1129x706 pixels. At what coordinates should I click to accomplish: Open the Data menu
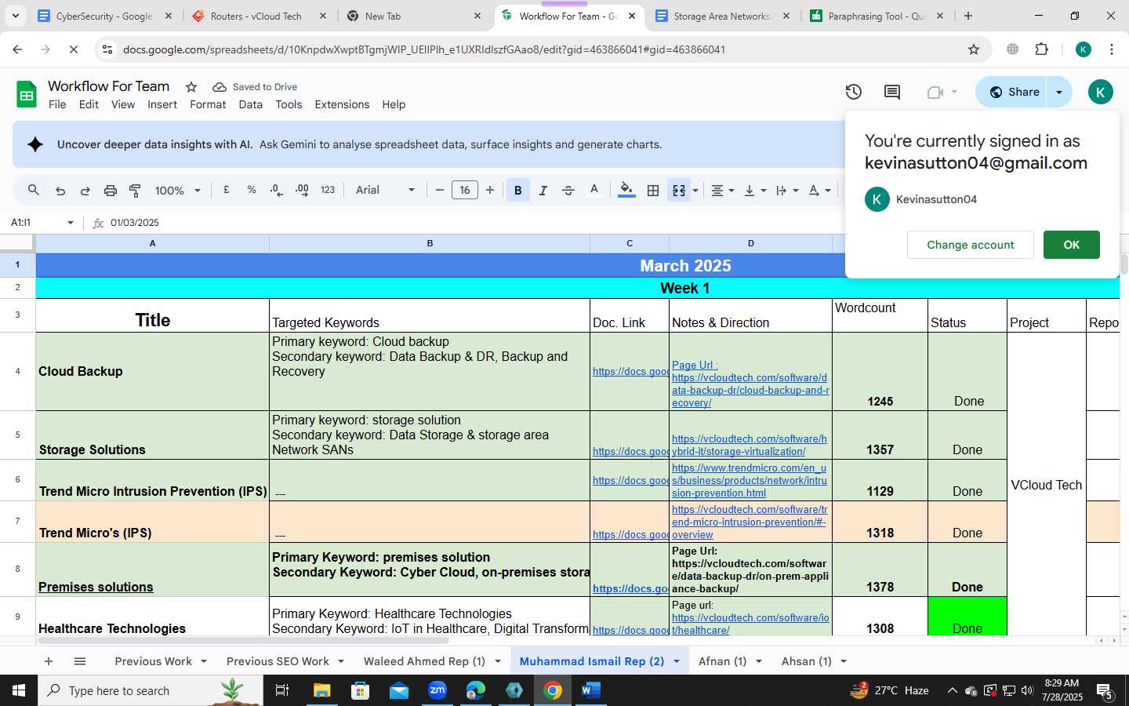pyautogui.click(x=250, y=104)
